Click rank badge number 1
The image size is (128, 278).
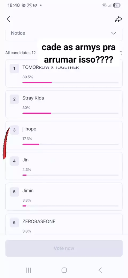click(x=14, y=68)
